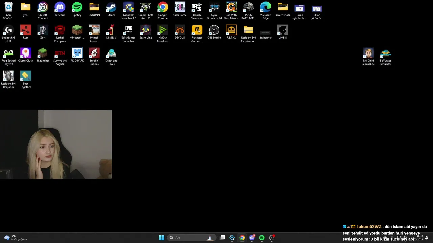Select the Boat Together shortcut
The width and height of the screenshot is (433, 243).
pyautogui.click(x=26, y=80)
